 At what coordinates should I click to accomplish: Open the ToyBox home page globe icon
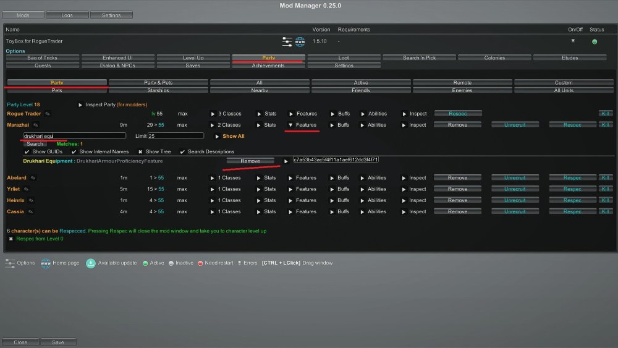click(x=300, y=41)
